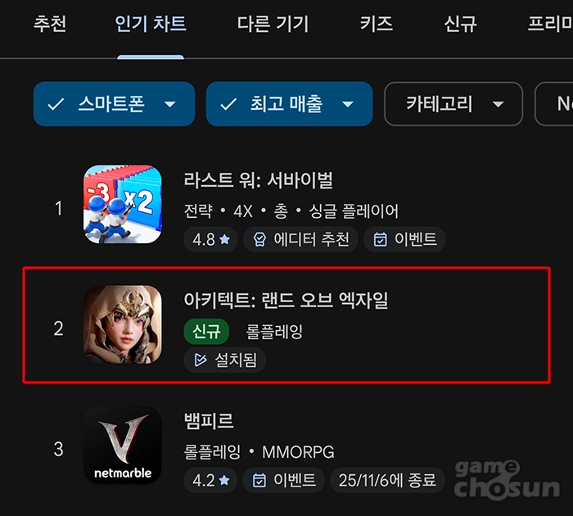This screenshot has height=516, width=573.
Task: Open the 카테고리 dropdown
Action: click(x=453, y=104)
